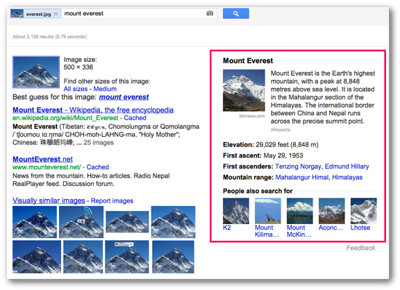Open Mahalangur Himal link

tap(302, 178)
